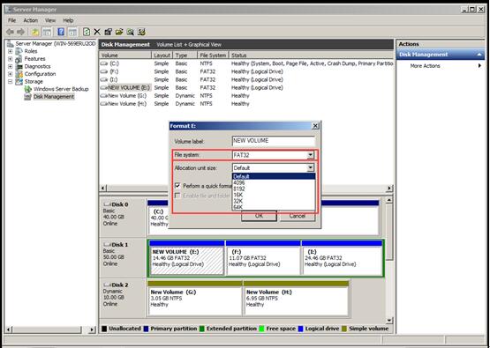Screen dimensions: 490x348
Task: Open the Help menu
Action: tap(68, 20)
